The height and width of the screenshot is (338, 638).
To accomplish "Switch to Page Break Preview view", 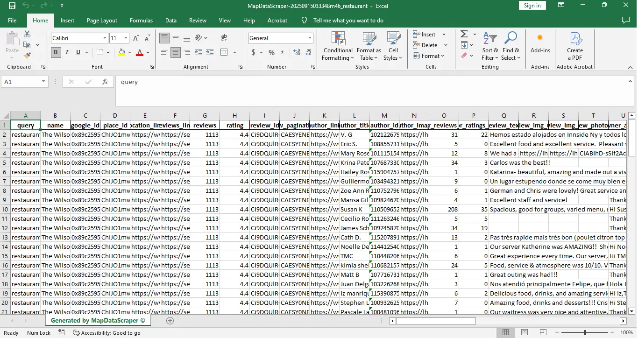I will pos(544,332).
